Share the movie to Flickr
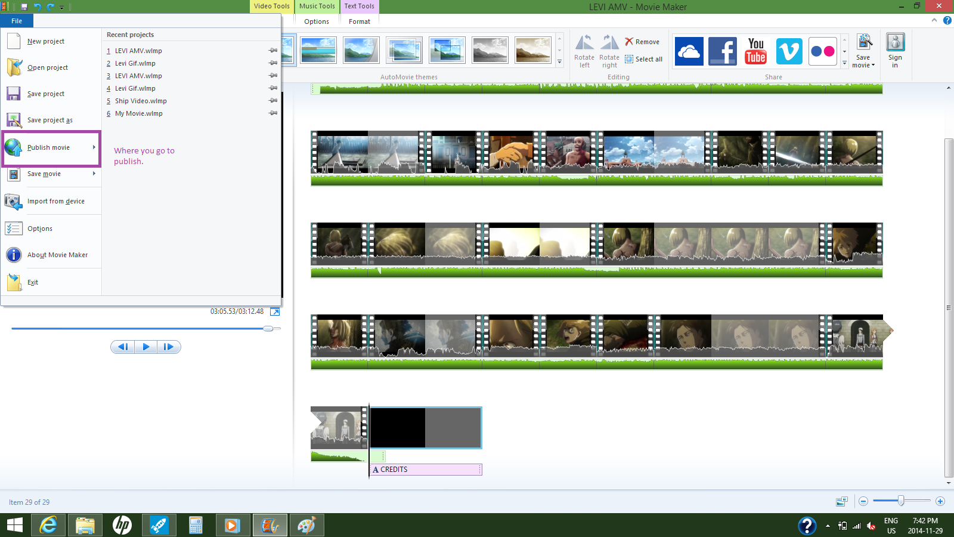Viewport: 954px width, 537px height. (x=823, y=51)
